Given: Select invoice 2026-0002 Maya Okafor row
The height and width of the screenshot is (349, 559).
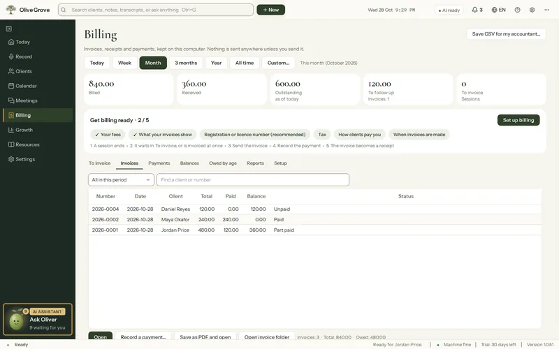Looking at the screenshot, I should pyautogui.click(x=315, y=219).
